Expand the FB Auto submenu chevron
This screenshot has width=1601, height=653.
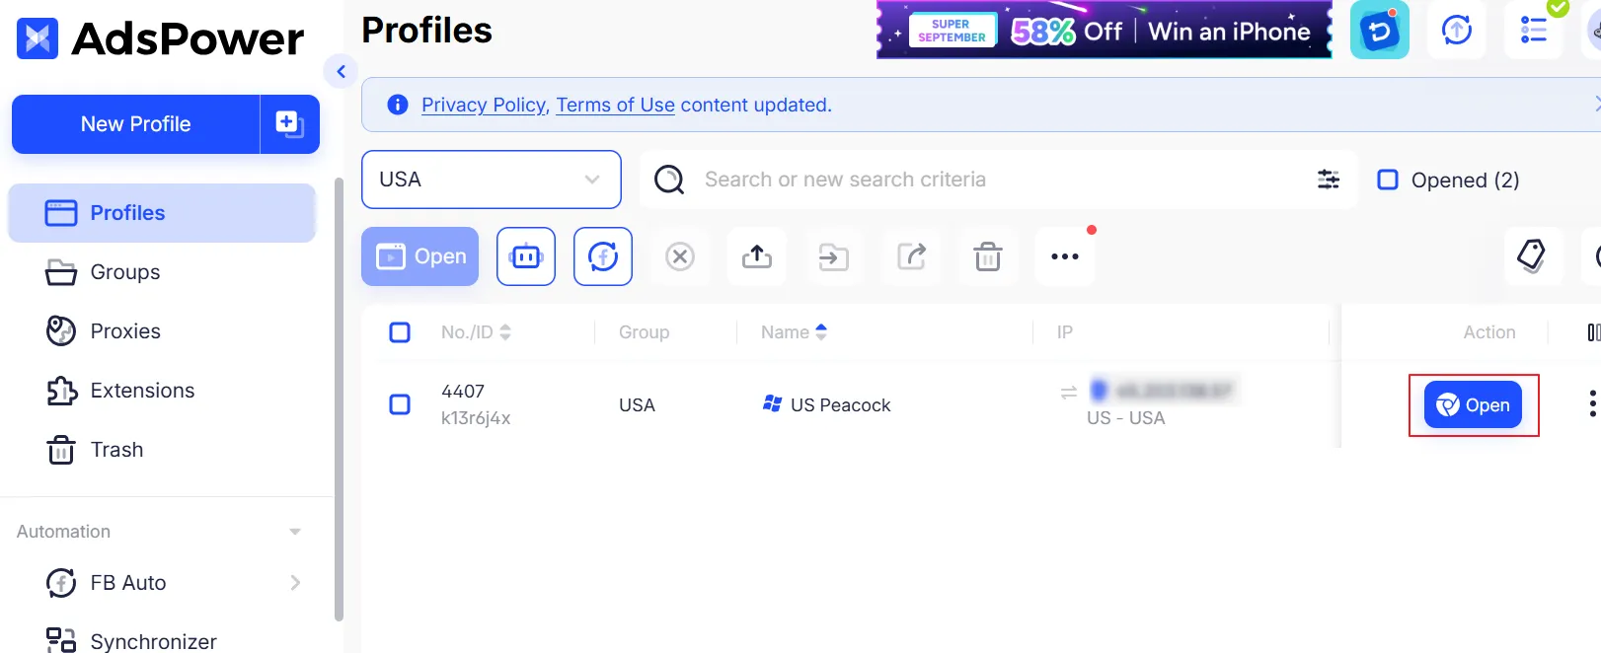[x=295, y=583]
